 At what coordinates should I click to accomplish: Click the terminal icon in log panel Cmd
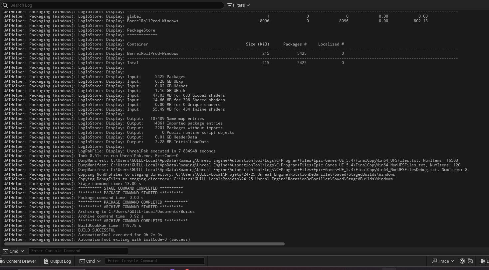coord(6,251)
